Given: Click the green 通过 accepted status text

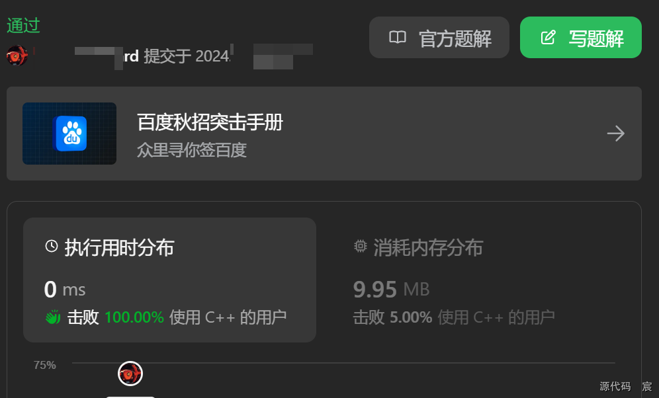Looking at the screenshot, I should pos(23,26).
